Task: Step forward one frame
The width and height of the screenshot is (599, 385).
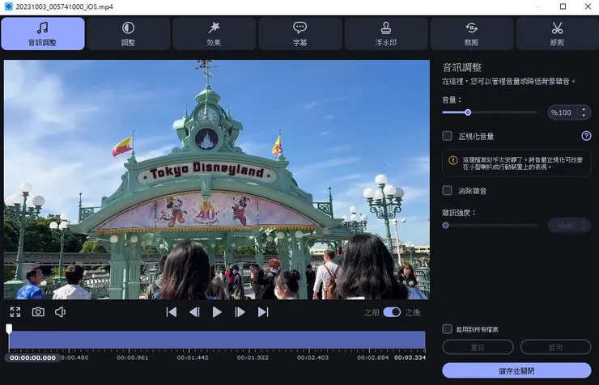Action: 240,312
